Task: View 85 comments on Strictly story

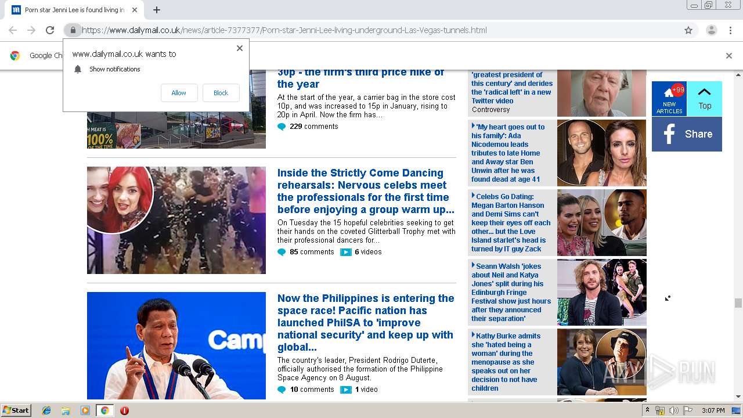Action: [306, 252]
